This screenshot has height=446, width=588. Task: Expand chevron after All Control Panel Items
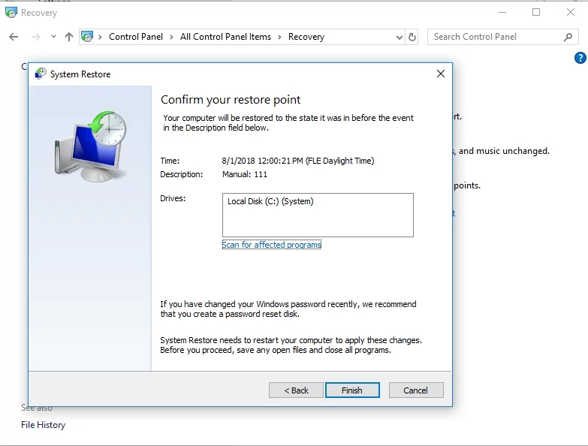click(x=279, y=37)
